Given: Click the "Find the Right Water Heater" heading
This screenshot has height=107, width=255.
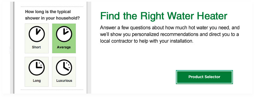Looking at the screenshot, I should point(164,16).
